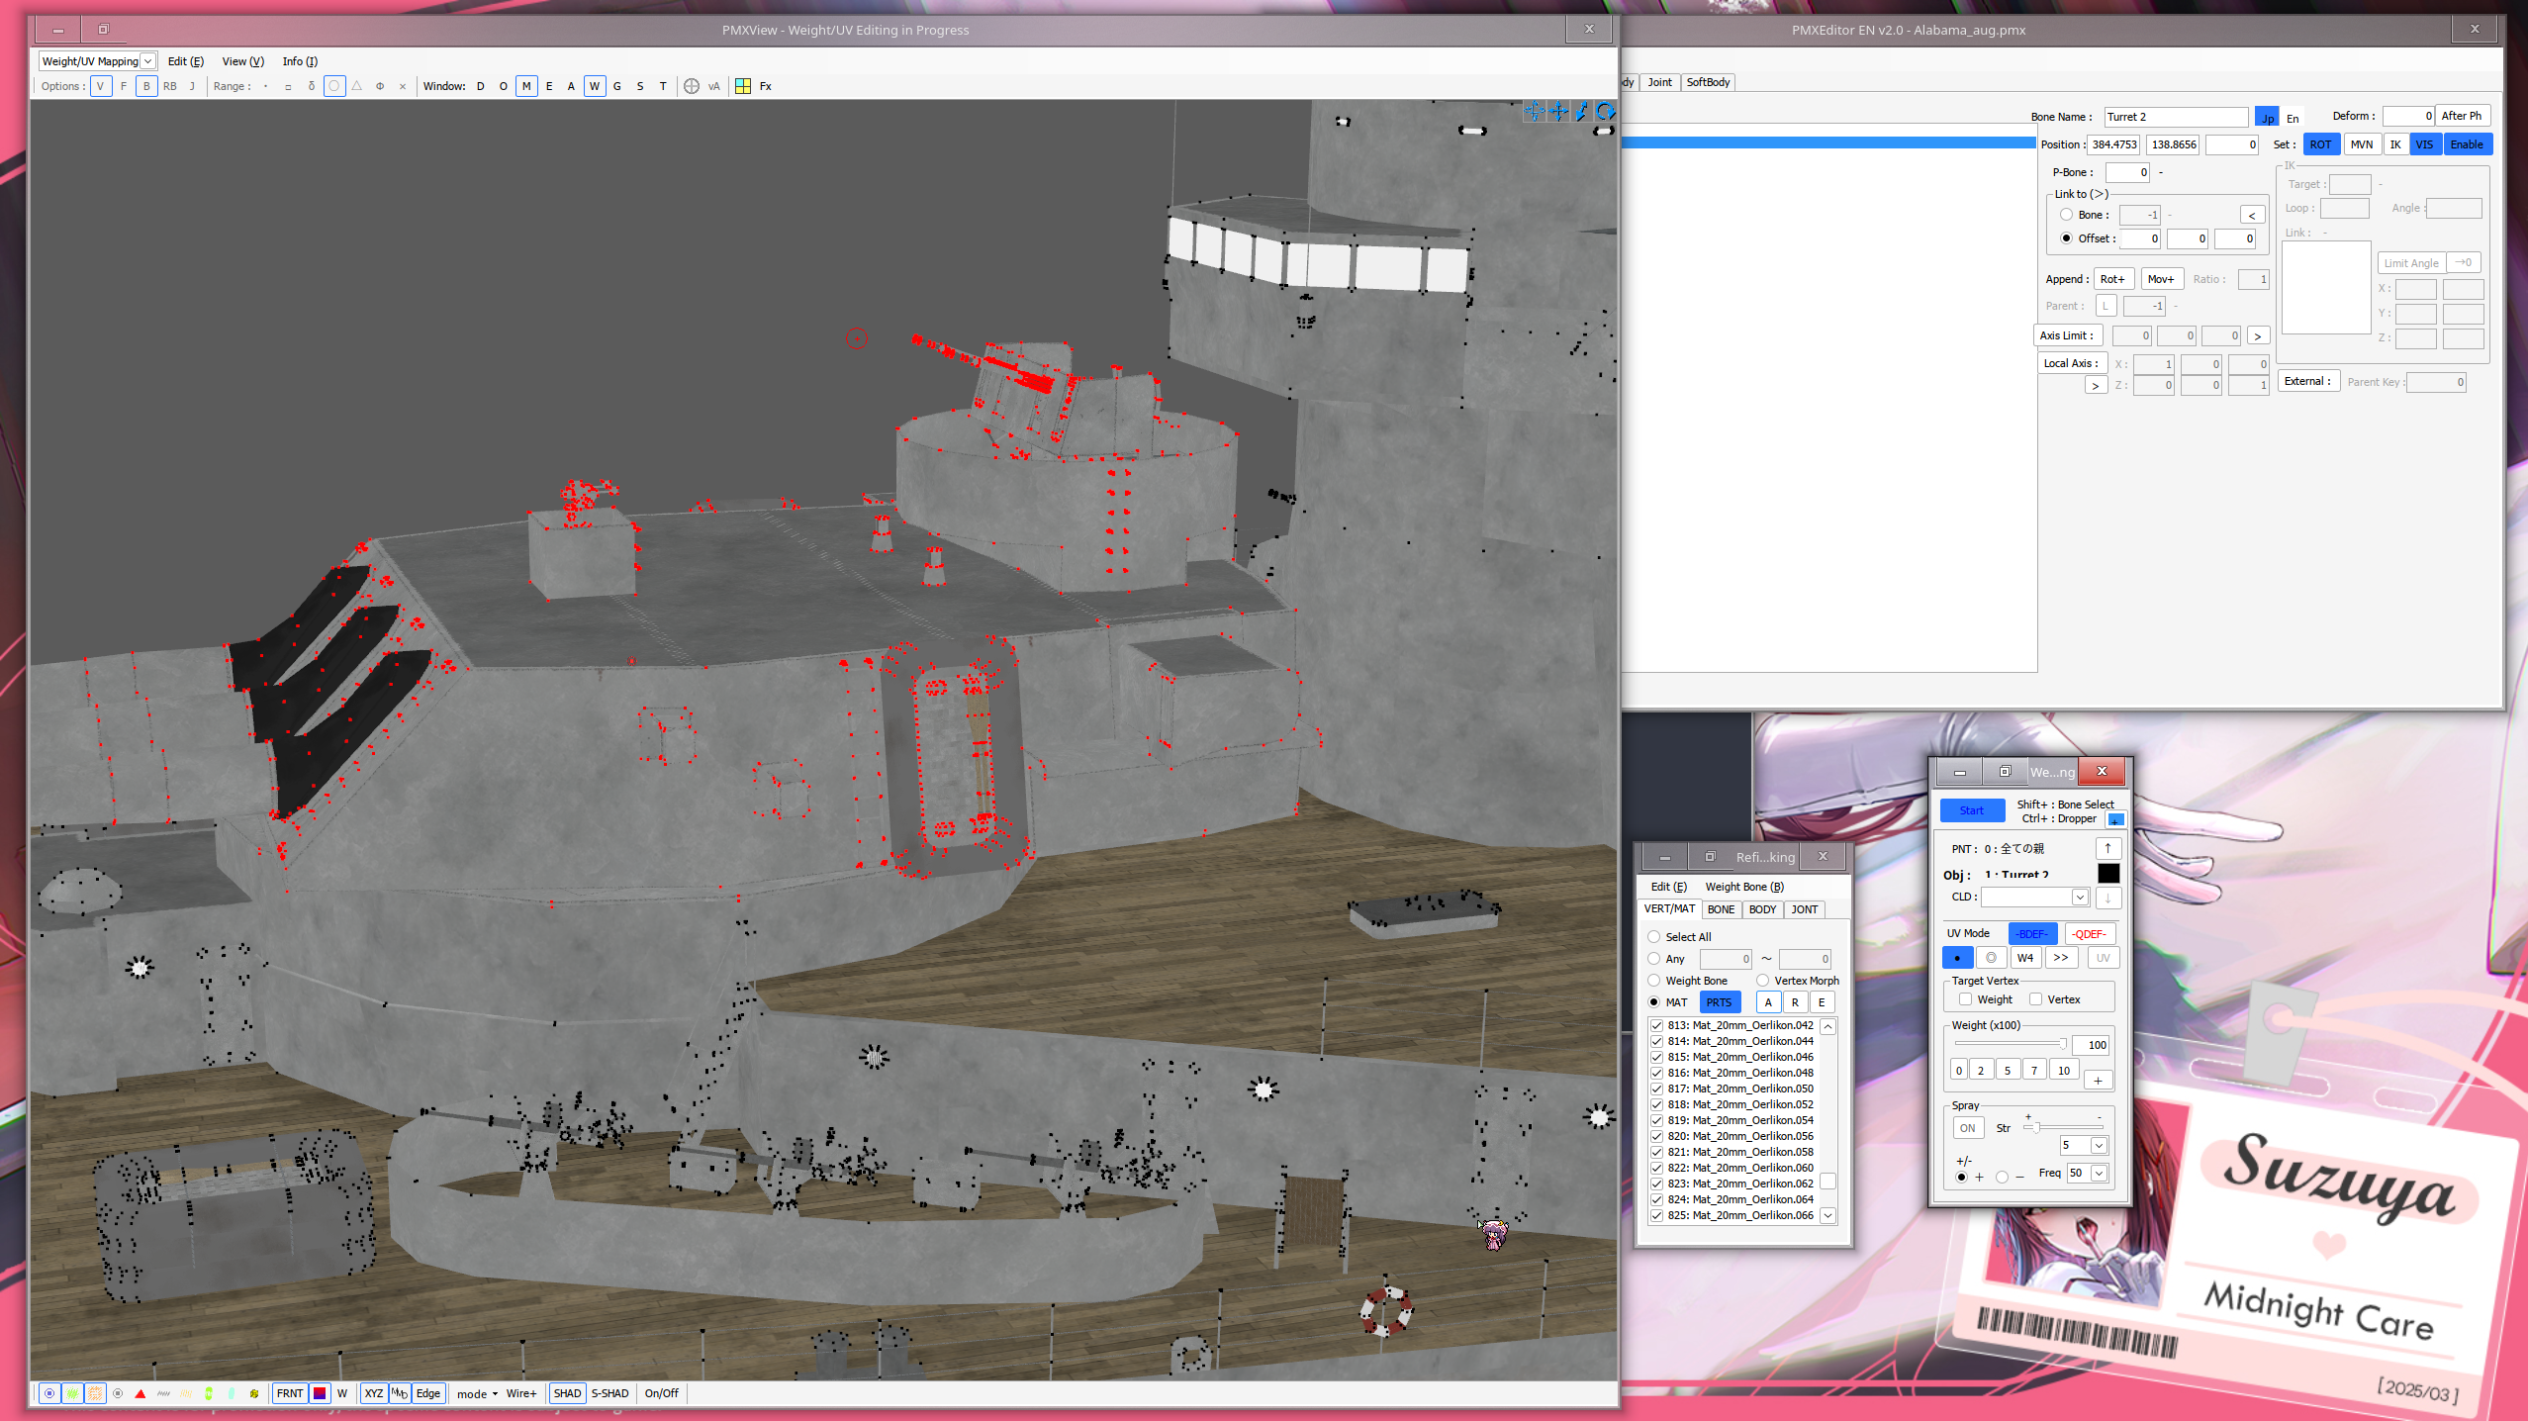Screen dimensions: 2528x1421
Task: Open the Info (I) menu in PMXView
Action: [x=300, y=61]
